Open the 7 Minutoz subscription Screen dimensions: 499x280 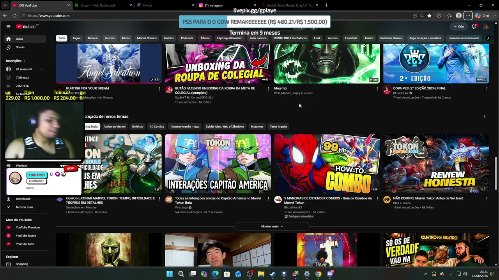(x=22, y=77)
